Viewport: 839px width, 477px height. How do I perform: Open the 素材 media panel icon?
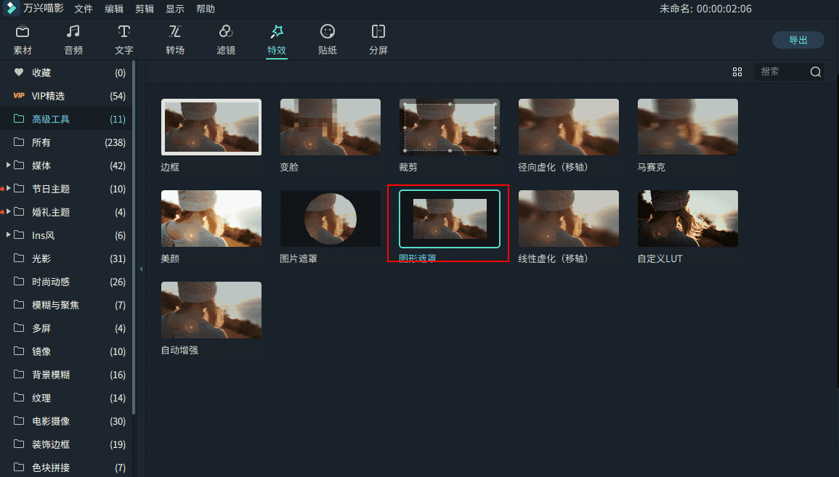(x=23, y=32)
